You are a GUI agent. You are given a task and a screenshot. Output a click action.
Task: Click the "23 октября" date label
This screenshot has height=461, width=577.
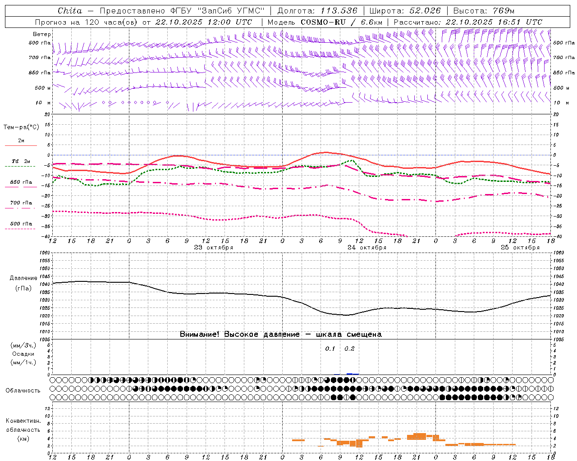coord(214,248)
